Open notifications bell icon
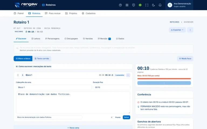Screen dimensions: 207x129 point(160,5)
